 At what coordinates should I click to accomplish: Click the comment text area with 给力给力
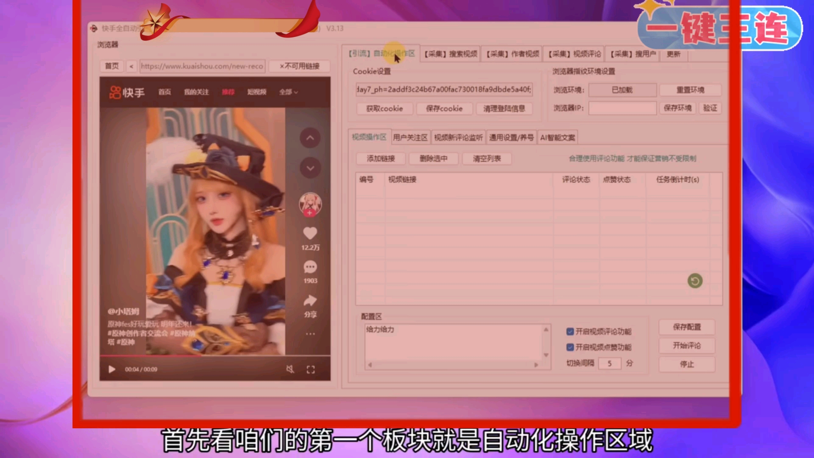[x=454, y=343]
